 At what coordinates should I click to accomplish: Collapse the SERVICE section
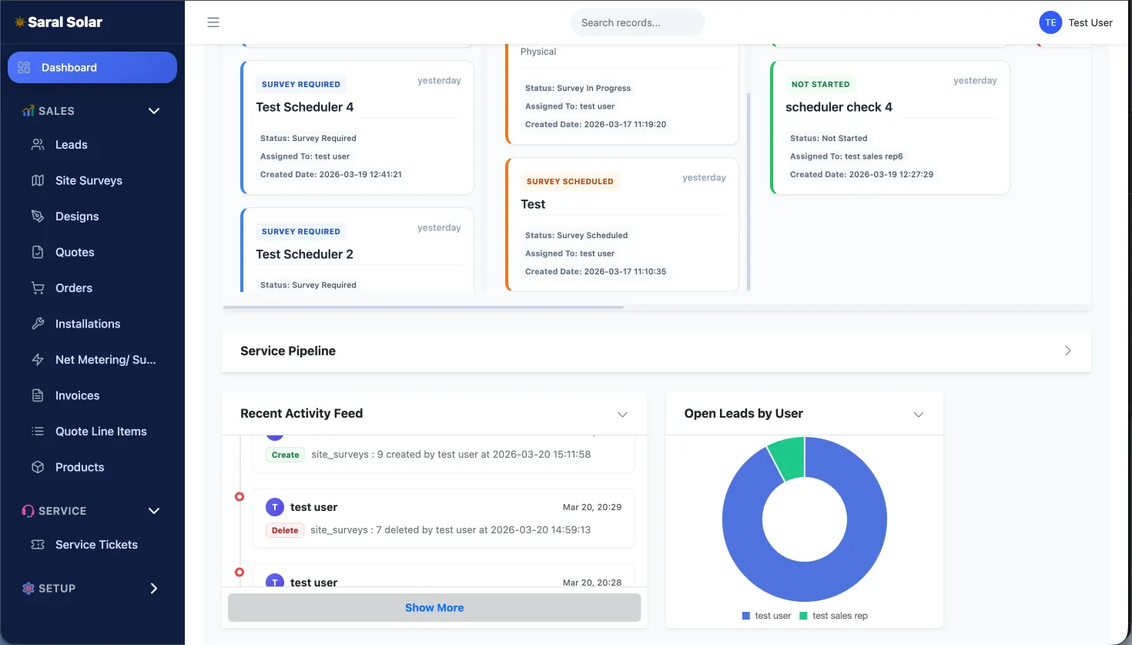click(153, 510)
